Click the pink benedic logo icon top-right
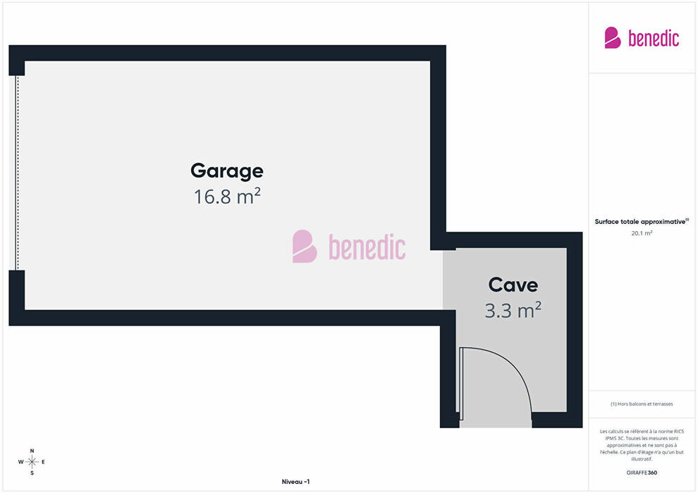Screen dimensions: 698x493 [x=613, y=37]
